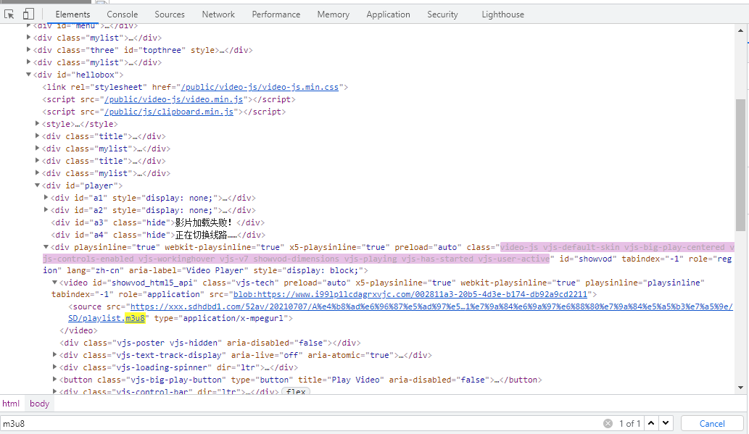749x434 pixels.
Task: Switch to the Security tab
Action: tap(442, 14)
